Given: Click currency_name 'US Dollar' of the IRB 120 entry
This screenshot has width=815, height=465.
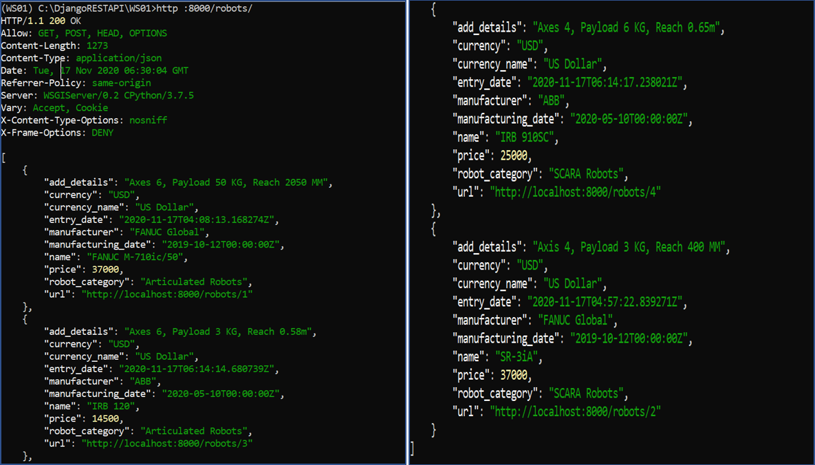Looking at the screenshot, I should point(164,356).
